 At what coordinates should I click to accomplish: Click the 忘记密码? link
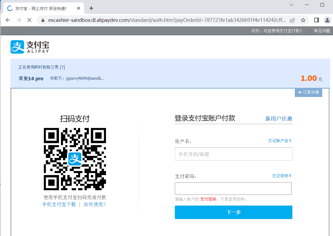(x=282, y=176)
